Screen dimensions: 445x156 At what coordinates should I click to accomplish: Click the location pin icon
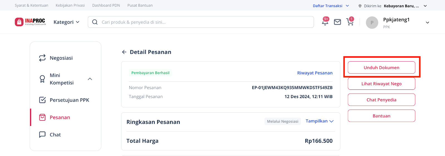pyautogui.click(x=360, y=6)
